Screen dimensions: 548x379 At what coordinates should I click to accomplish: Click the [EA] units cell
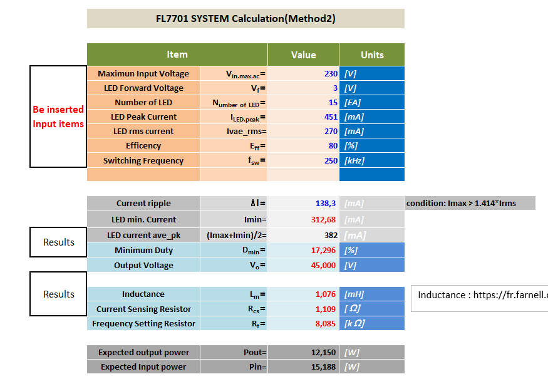tap(372, 103)
